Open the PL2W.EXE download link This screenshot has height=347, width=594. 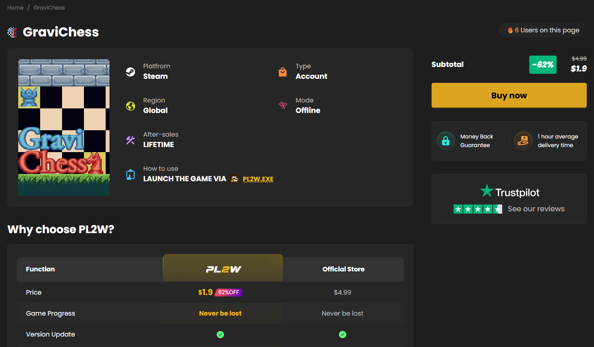[258, 179]
